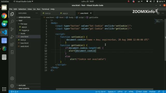Click the Port : 5500 Live Server status

tap(141, 92)
